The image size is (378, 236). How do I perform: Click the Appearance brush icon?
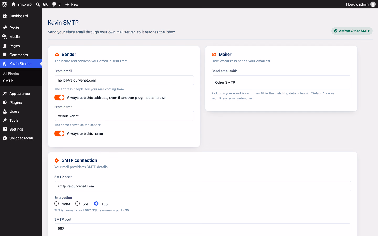coord(5,94)
